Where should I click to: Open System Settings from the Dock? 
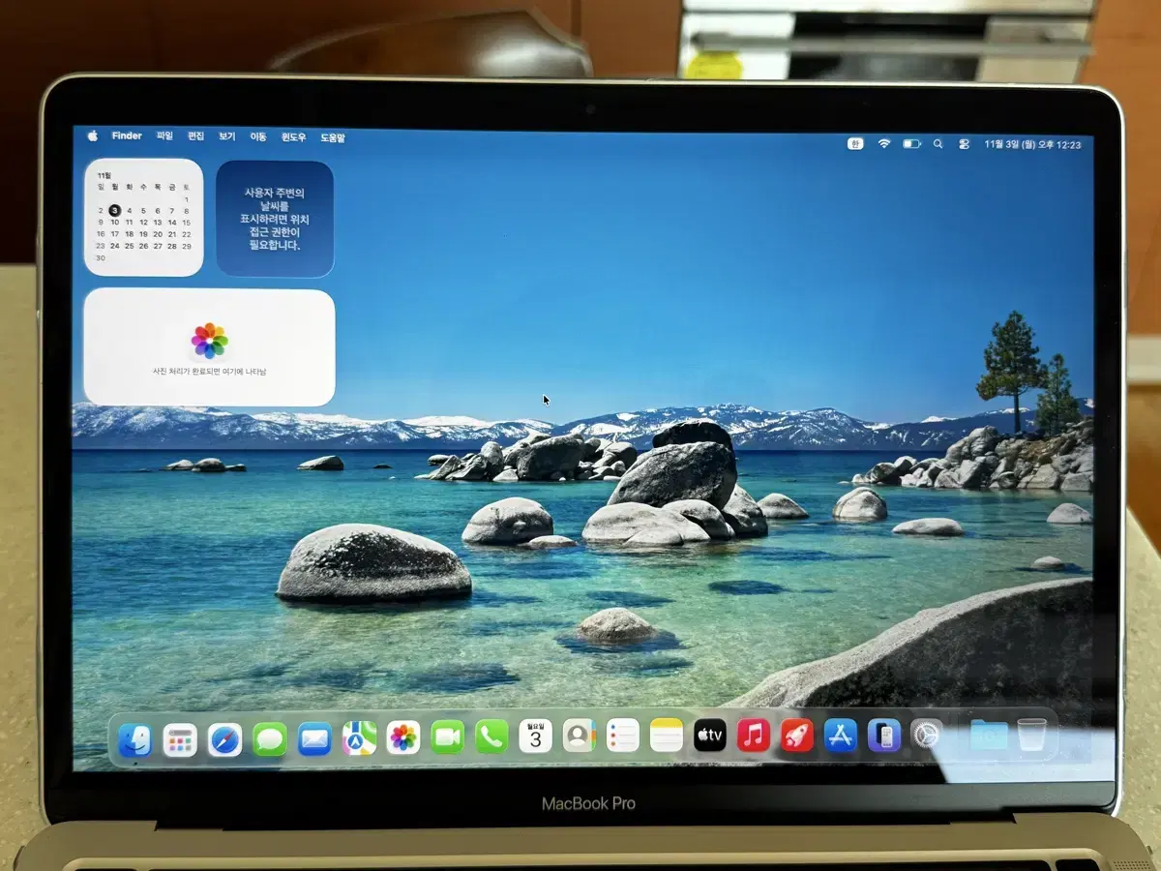click(927, 738)
